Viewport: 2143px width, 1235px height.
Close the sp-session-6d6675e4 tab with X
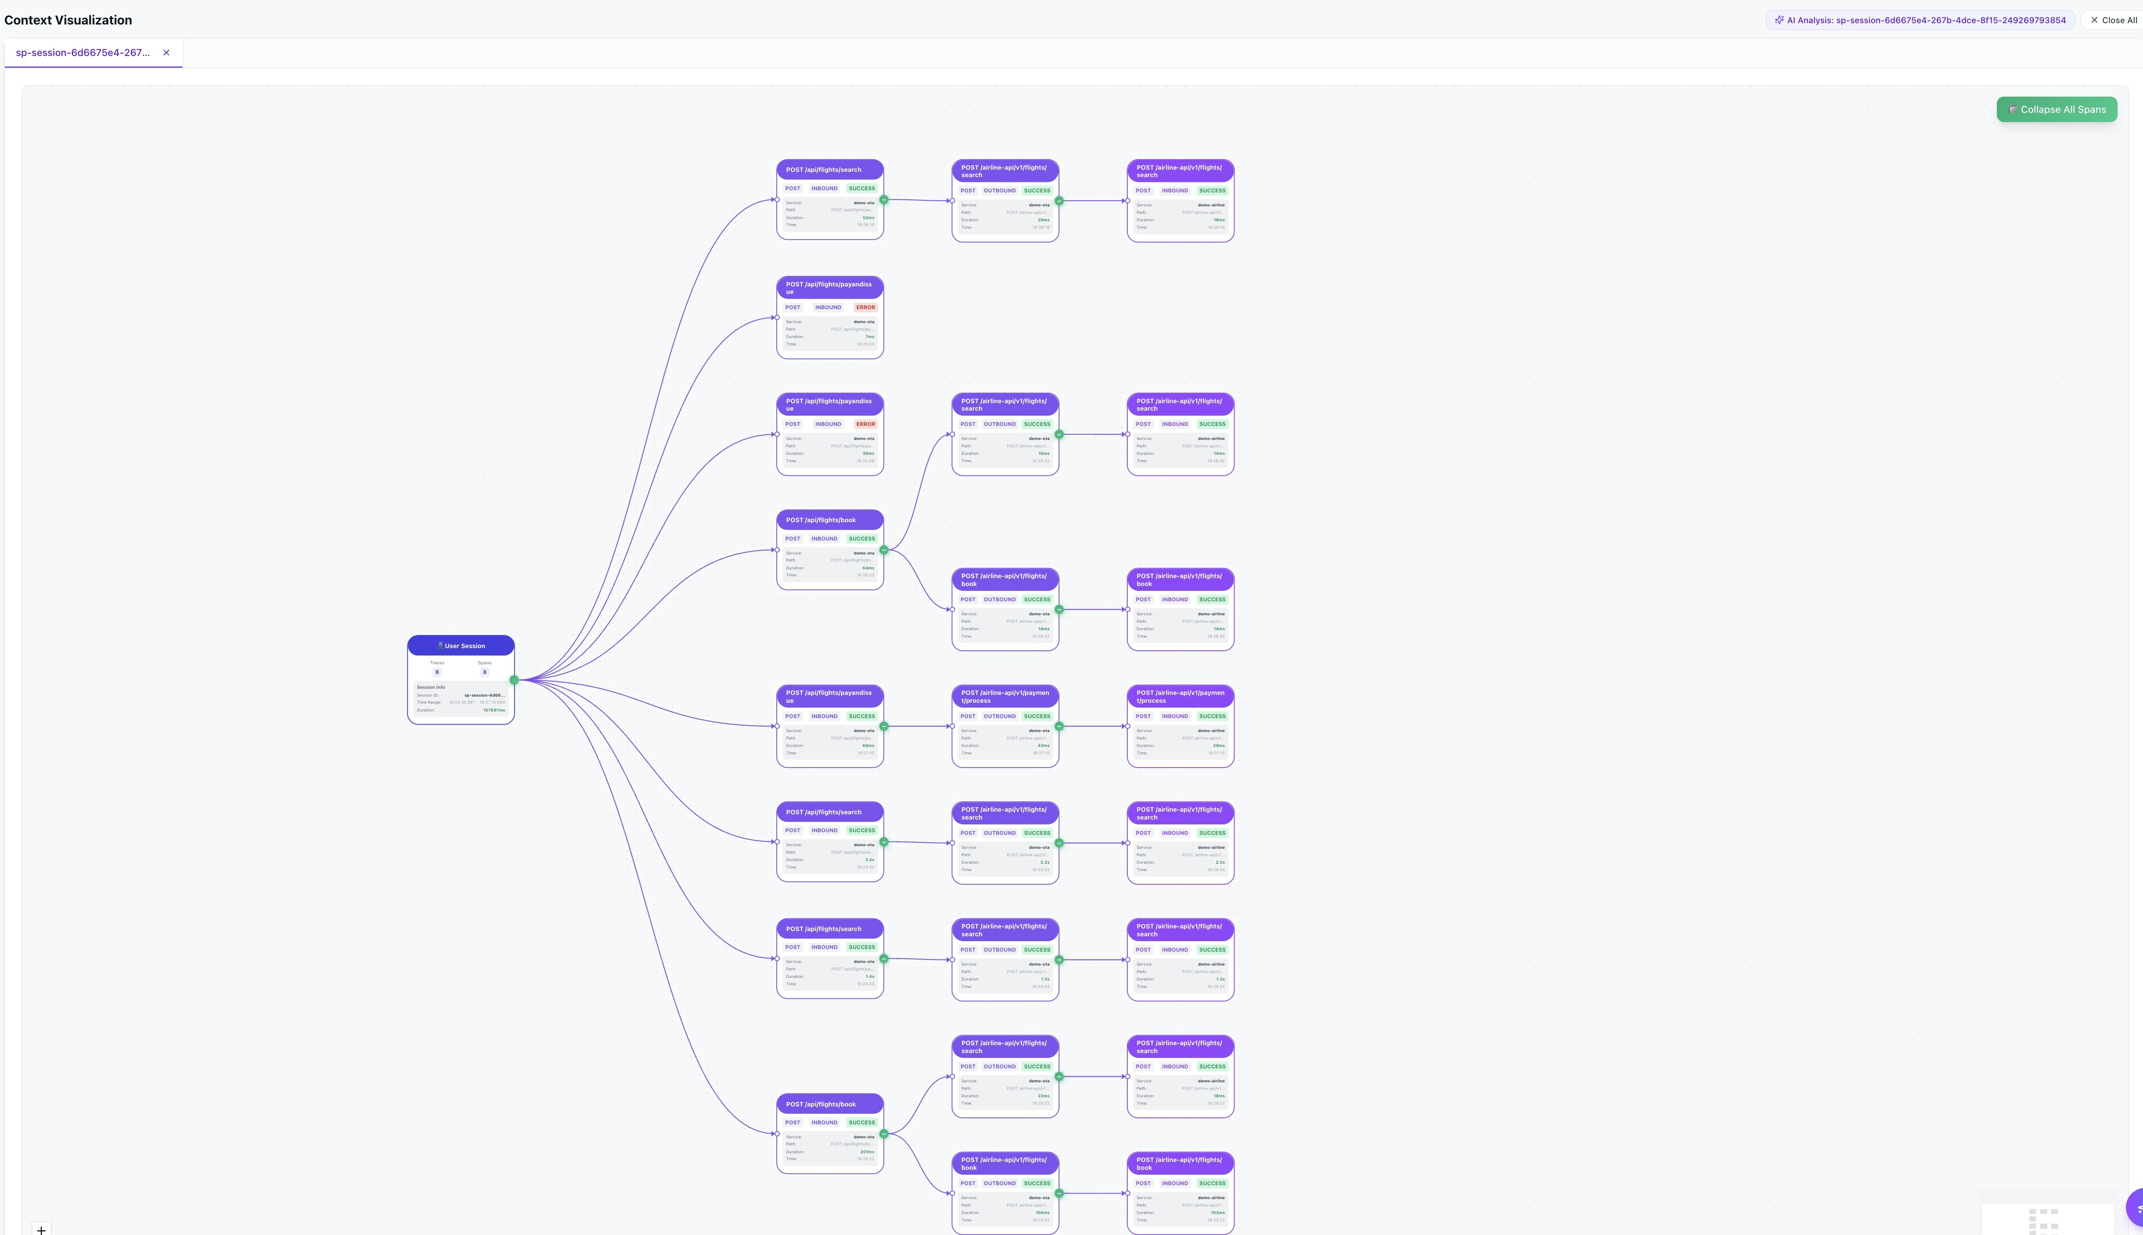[x=166, y=52]
